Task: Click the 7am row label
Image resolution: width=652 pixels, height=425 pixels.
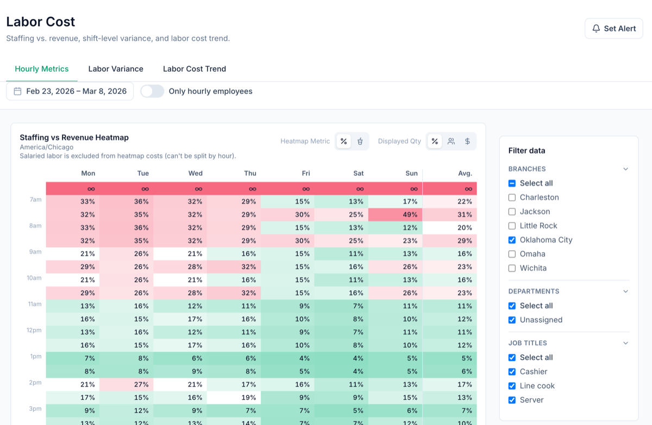Action: pyautogui.click(x=35, y=200)
